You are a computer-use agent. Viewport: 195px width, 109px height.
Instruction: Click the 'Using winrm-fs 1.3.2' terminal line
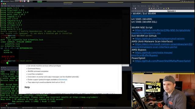point(11,29)
